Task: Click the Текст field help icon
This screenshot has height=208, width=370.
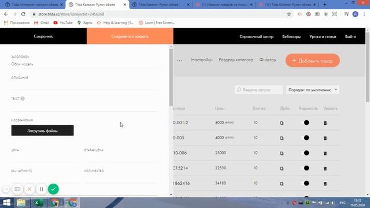Action: point(23,99)
